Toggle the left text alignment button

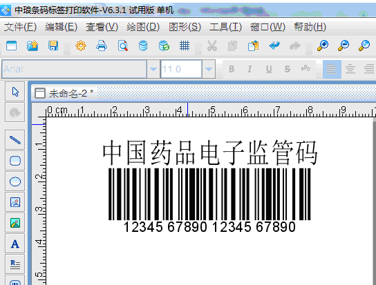coord(332,69)
